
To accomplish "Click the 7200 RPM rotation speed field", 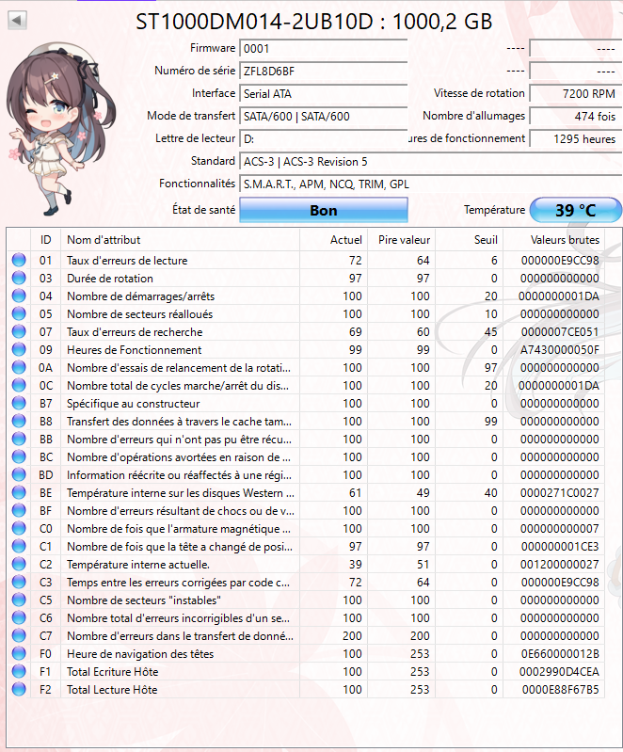I will pyautogui.click(x=576, y=93).
